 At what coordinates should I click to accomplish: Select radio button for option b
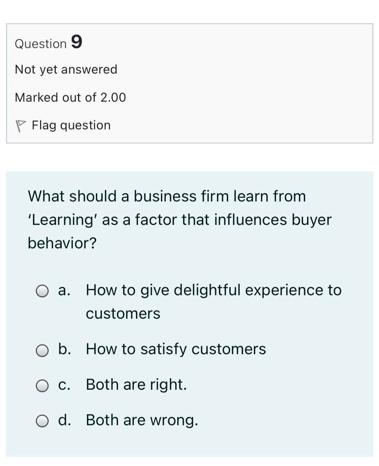(x=43, y=351)
